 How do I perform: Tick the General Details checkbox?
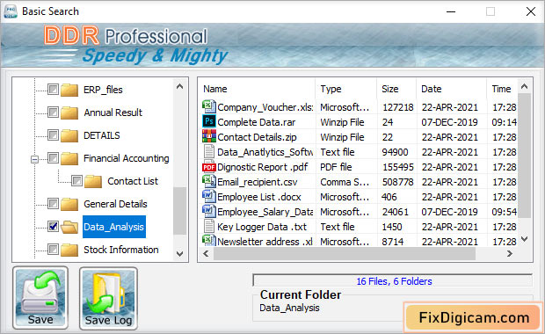[53, 203]
